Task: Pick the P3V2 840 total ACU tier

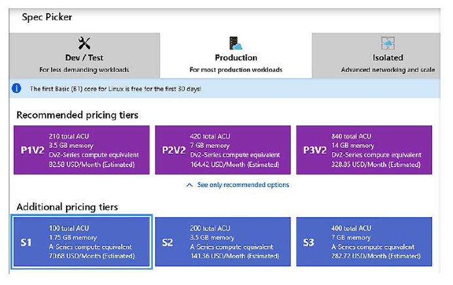Action: [x=364, y=150]
